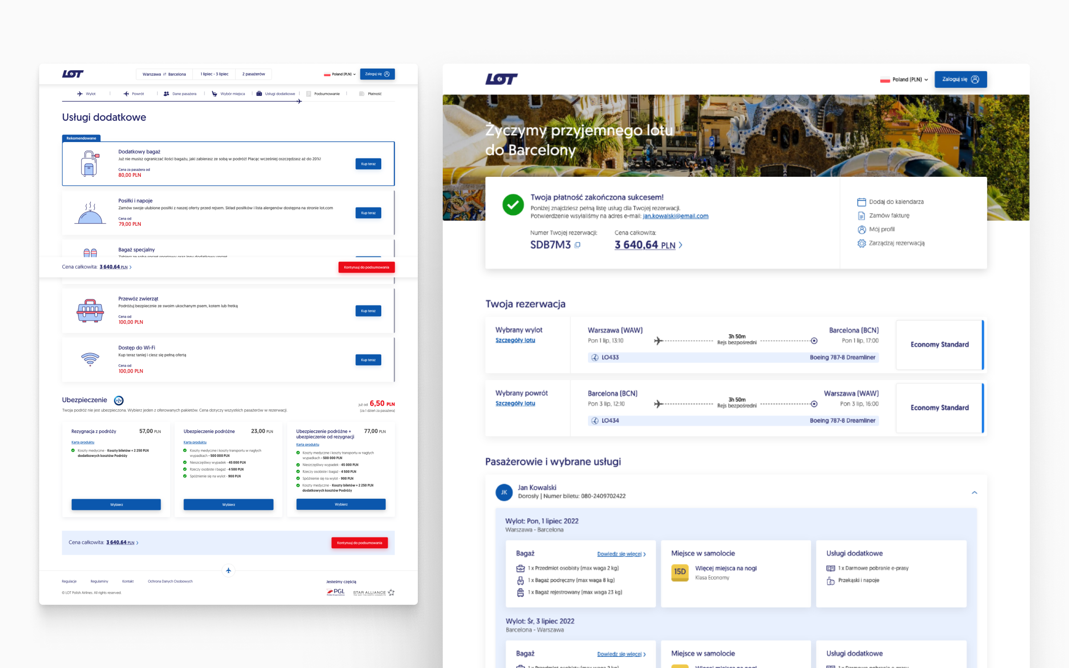Click the pet carrier icon of Przewóz zwierząt
The height and width of the screenshot is (668, 1069).
pyautogui.click(x=90, y=311)
